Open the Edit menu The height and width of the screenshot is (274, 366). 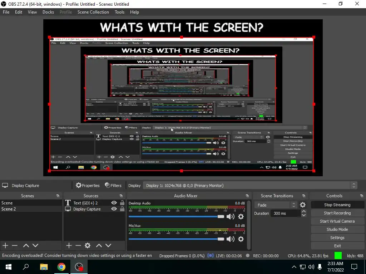(x=19, y=12)
